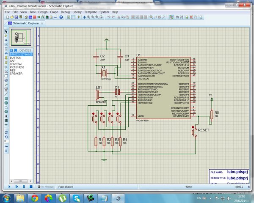Viewport: 254px width, 203px height.
Task: Stop the simulation with Stop button
Action: pos(31,187)
